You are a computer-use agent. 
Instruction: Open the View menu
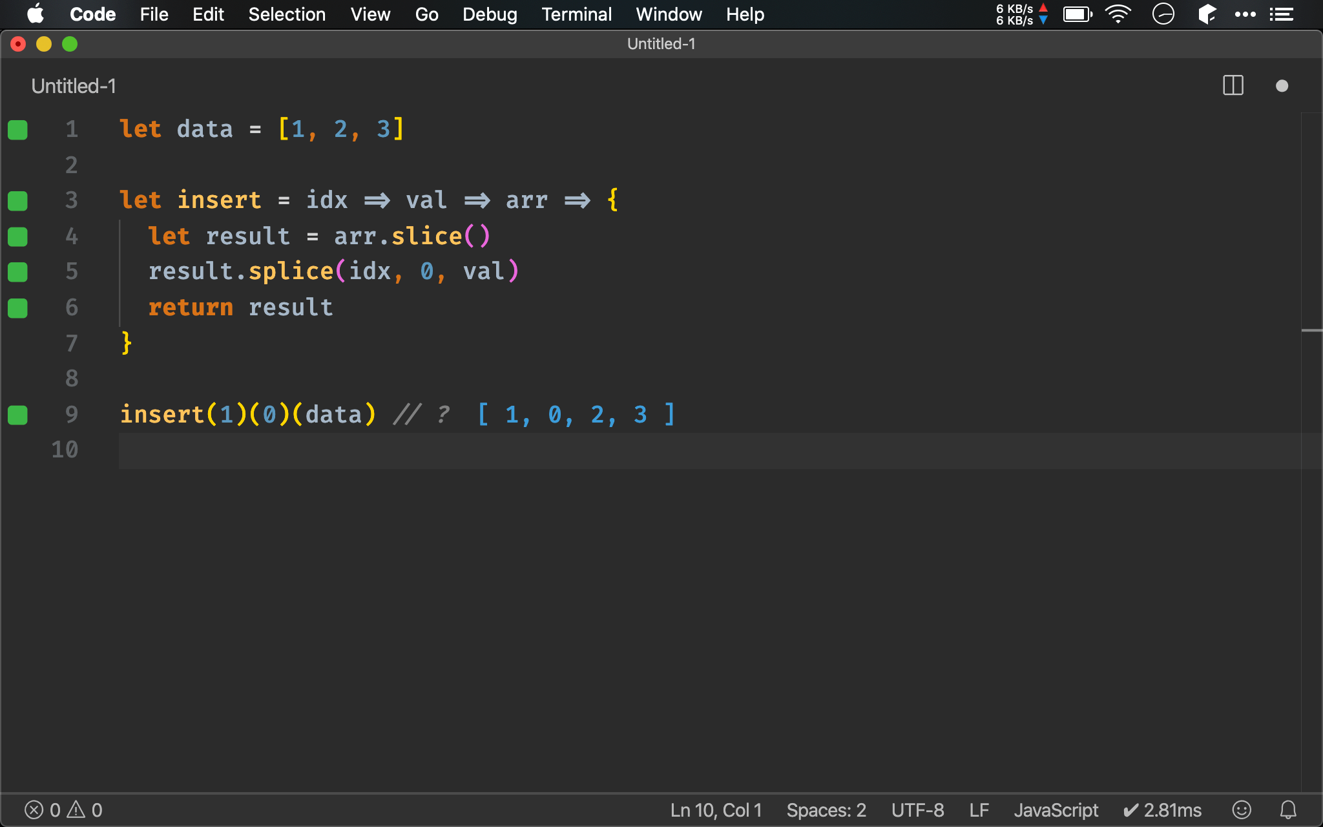tap(370, 14)
